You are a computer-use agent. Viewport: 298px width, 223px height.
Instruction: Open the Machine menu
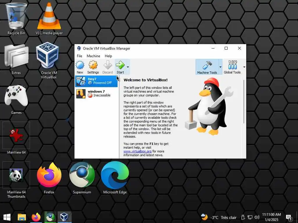point(93,56)
